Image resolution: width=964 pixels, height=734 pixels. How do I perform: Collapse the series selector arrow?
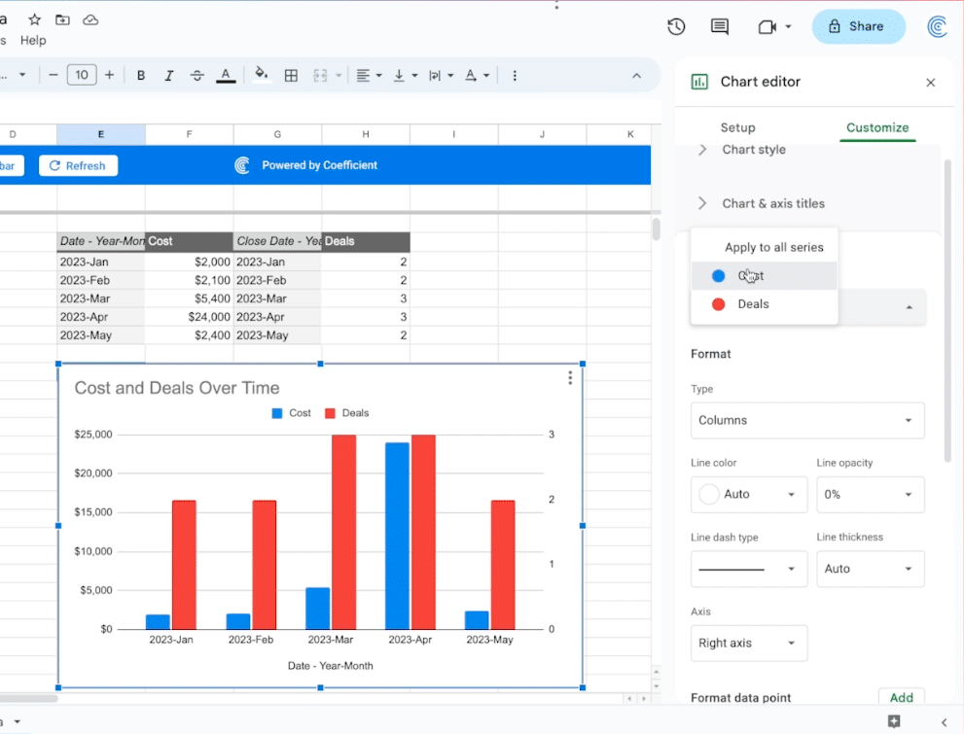pos(909,307)
